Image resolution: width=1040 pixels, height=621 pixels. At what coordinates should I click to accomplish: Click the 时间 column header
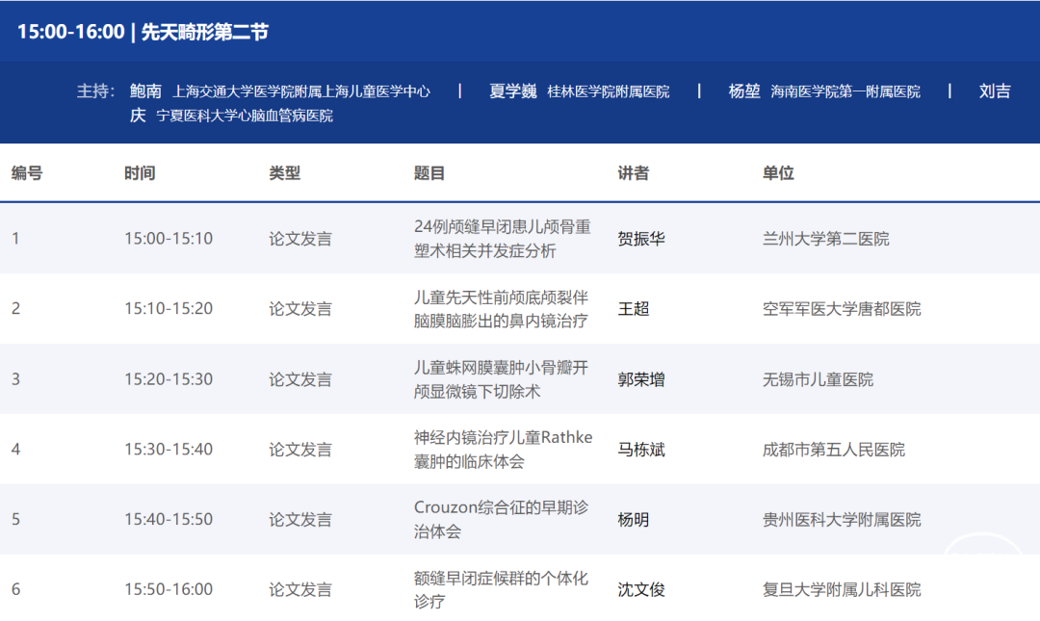click(x=140, y=173)
